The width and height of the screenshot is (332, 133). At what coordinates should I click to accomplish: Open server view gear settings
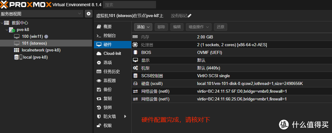point(89,14)
